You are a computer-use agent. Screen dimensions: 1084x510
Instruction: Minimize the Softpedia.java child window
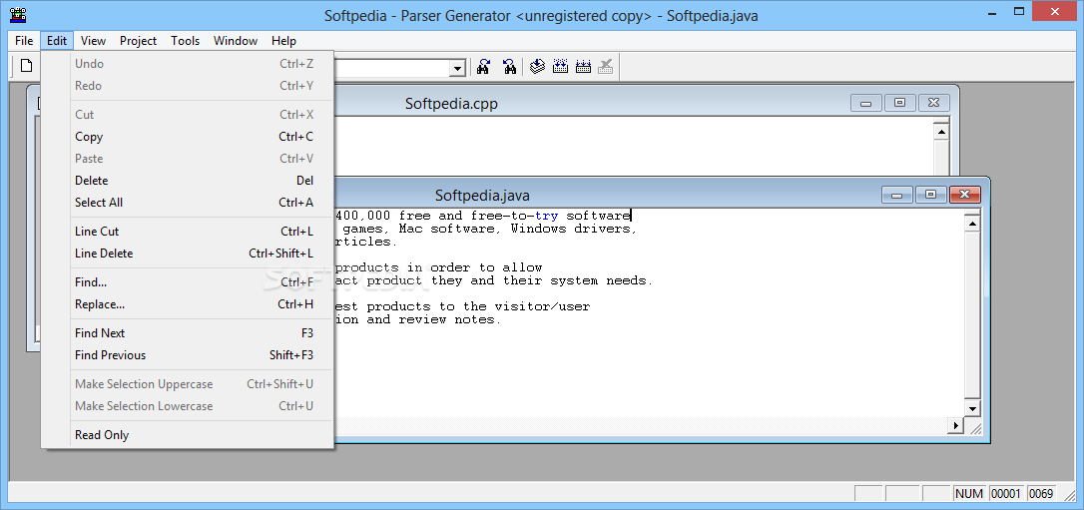[x=897, y=195]
